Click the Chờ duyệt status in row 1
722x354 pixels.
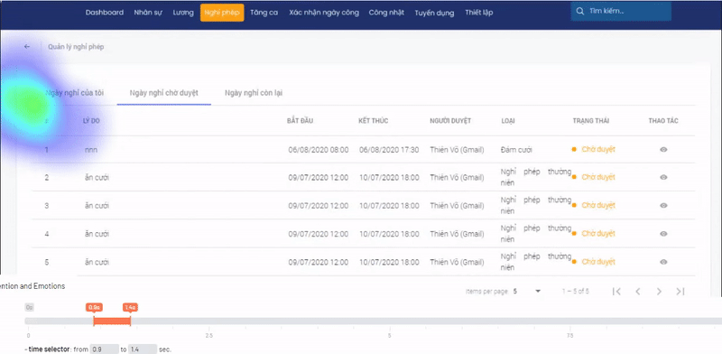pyautogui.click(x=598, y=149)
